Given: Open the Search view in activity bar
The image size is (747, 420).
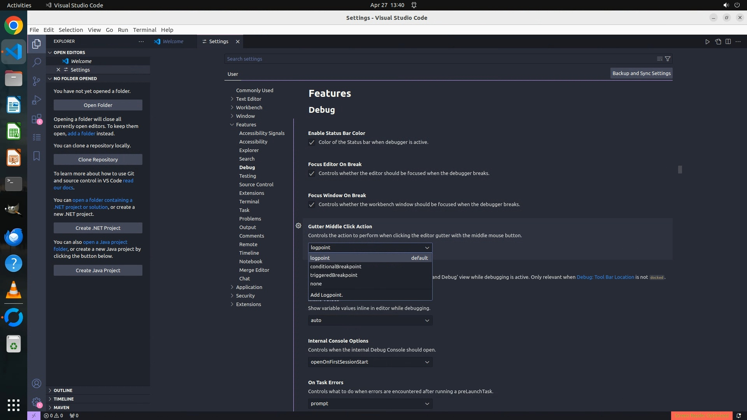Looking at the screenshot, I should [37, 62].
